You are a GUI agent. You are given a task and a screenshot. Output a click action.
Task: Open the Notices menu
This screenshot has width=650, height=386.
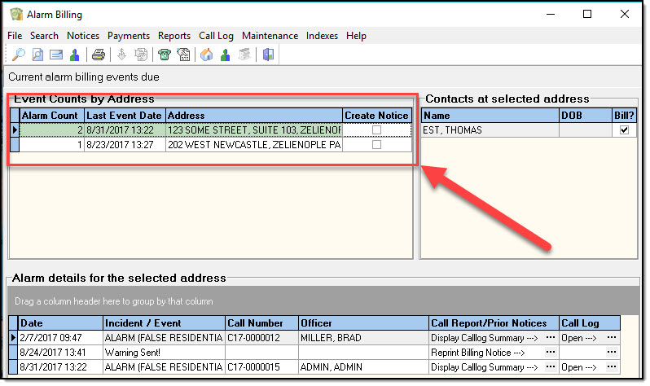click(84, 36)
